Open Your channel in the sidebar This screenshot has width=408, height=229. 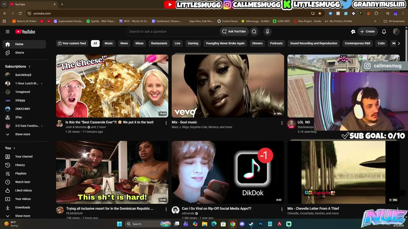coord(24,156)
